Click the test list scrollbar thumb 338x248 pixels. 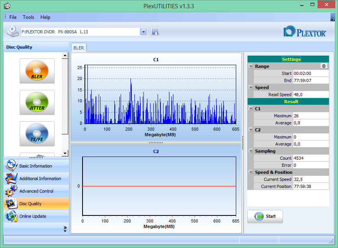click(x=65, y=96)
